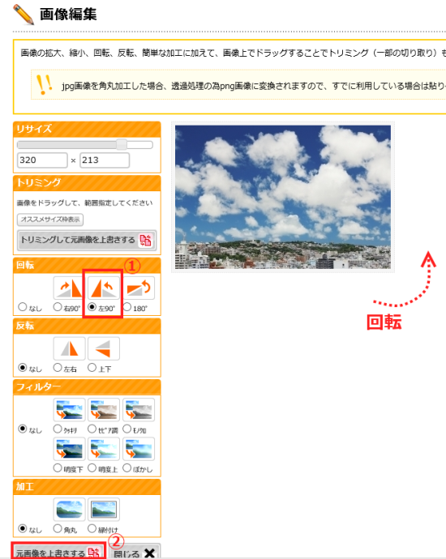
Task: Click the rotate 180° icon
Action: (139, 288)
